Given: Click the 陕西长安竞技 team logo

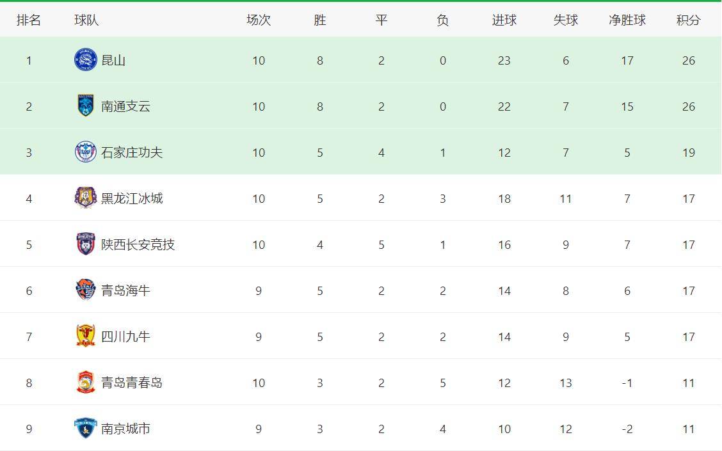Looking at the screenshot, I should 86,244.
